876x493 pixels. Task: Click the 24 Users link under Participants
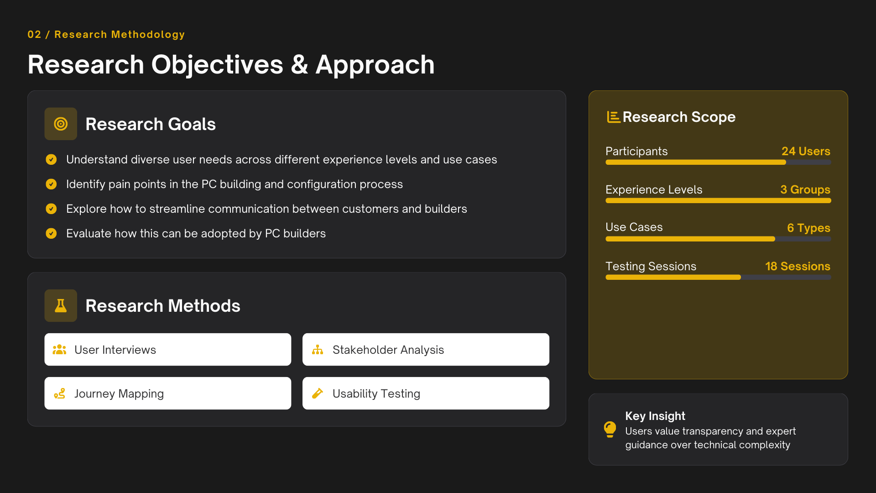click(806, 151)
